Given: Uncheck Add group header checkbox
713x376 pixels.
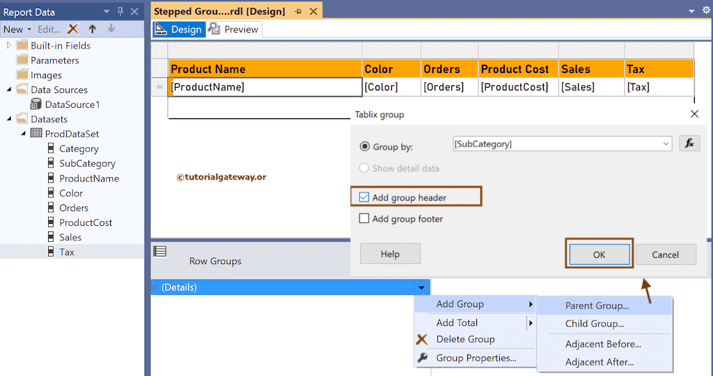Looking at the screenshot, I should pyautogui.click(x=363, y=197).
